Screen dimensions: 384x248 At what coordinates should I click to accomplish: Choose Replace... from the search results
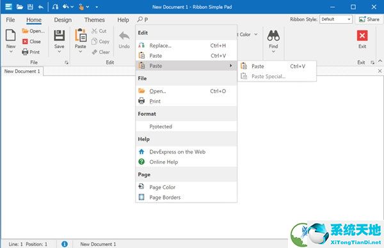coord(186,45)
